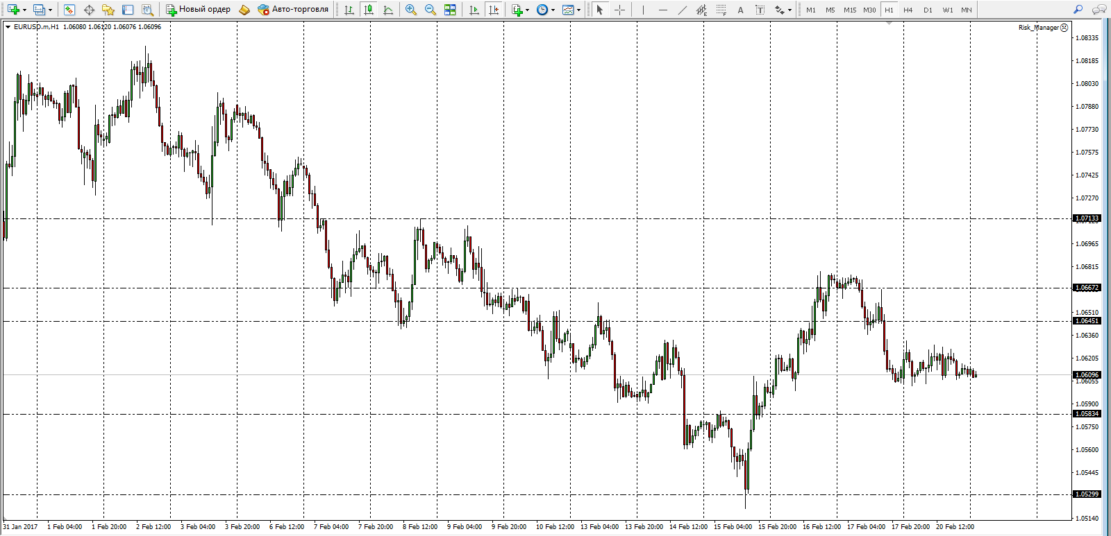Click the 1.05834 price level label
This screenshot has height=536, width=1111.
coord(1087,414)
